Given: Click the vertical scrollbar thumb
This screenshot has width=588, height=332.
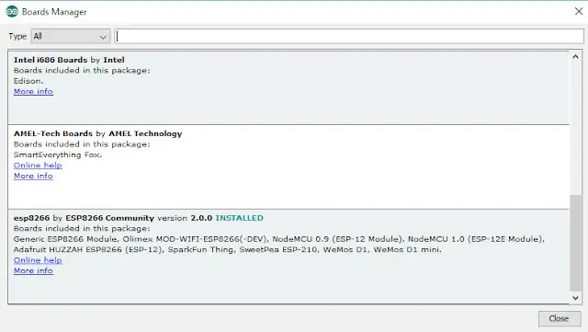Looking at the screenshot, I should tap(576, 243).
